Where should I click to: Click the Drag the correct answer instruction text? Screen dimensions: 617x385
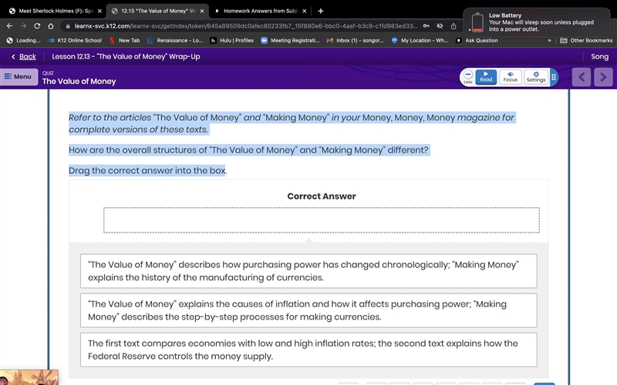click(x=147, y=170)
